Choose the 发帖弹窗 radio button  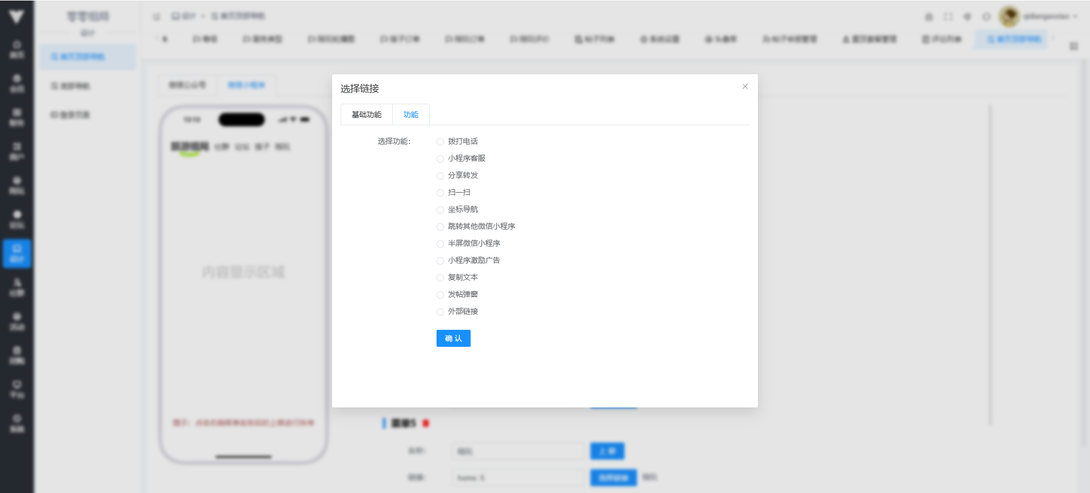click(440, 295)
